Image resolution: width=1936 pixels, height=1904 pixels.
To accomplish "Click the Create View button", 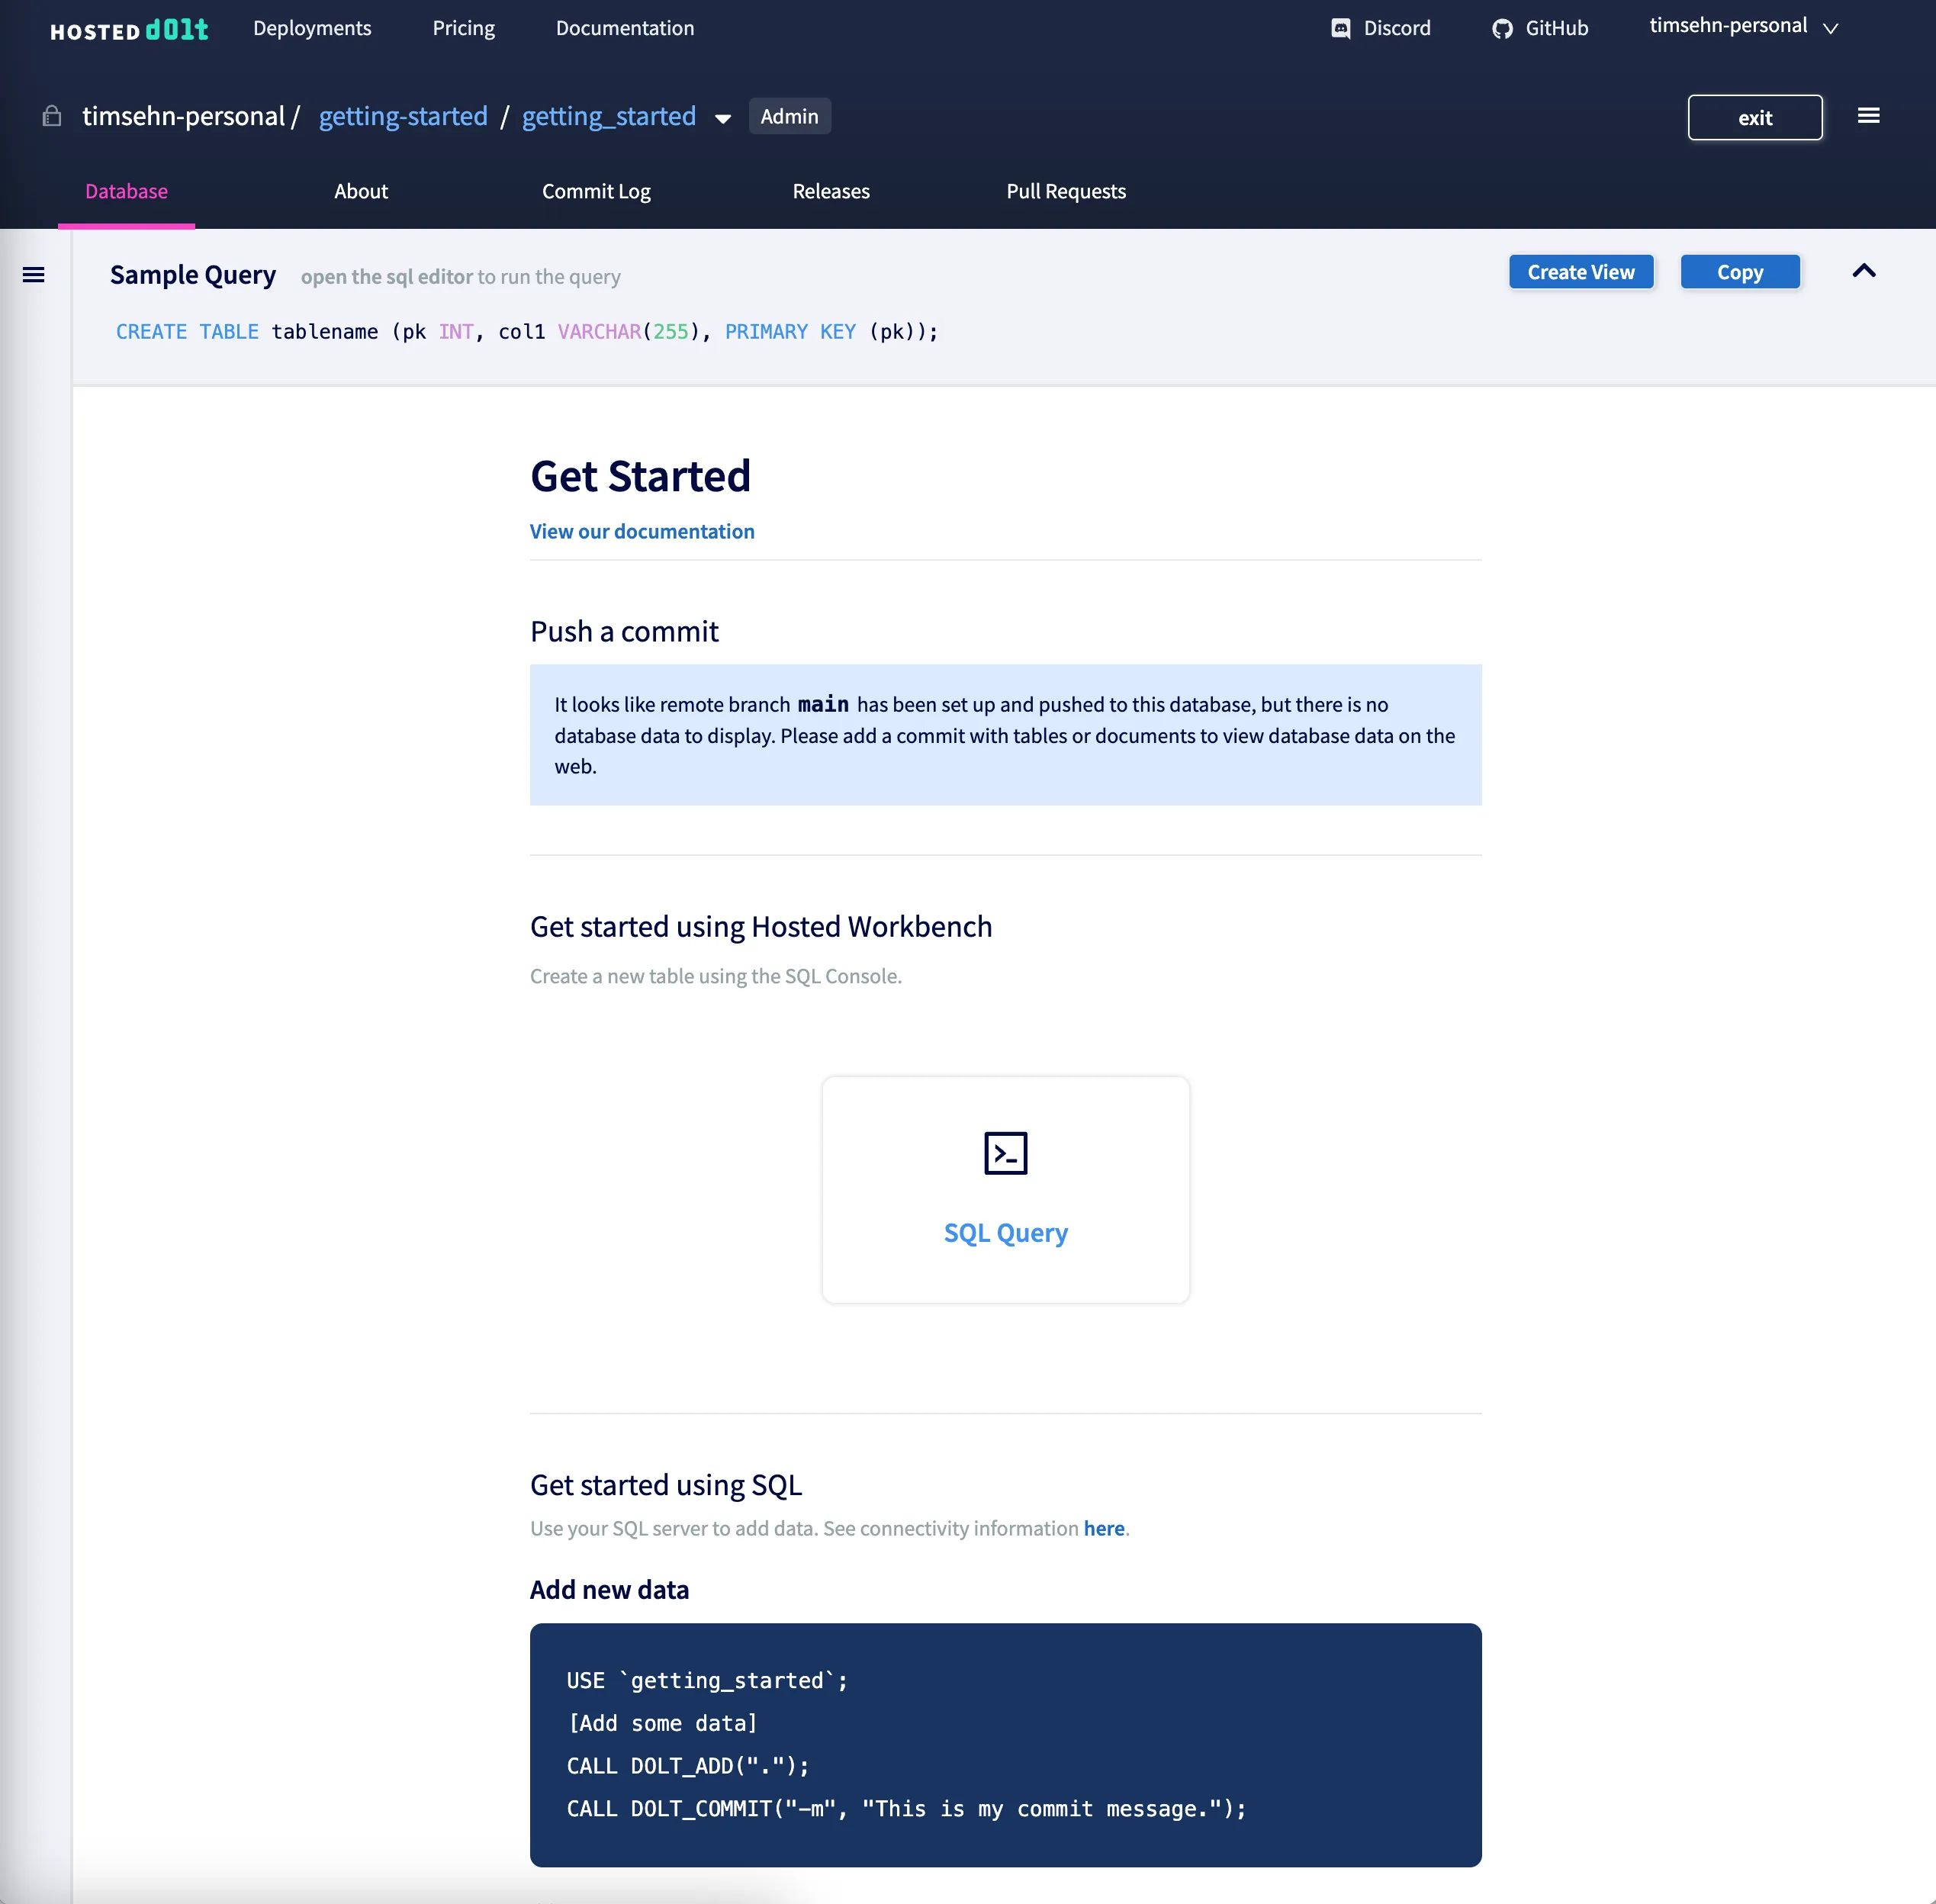I will [x=1580, y=271].
